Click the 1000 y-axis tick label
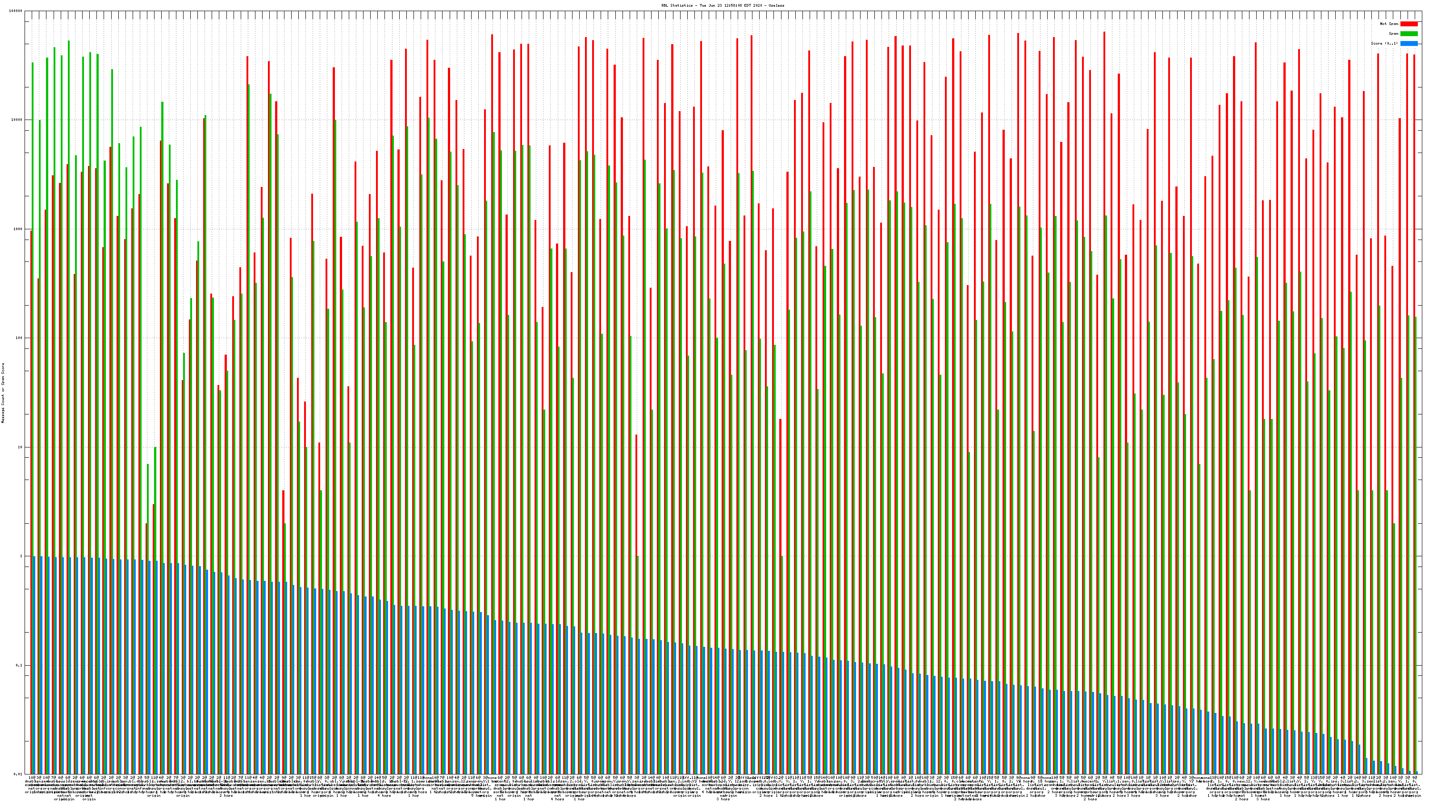The image size is (1429, 803). 18,229
